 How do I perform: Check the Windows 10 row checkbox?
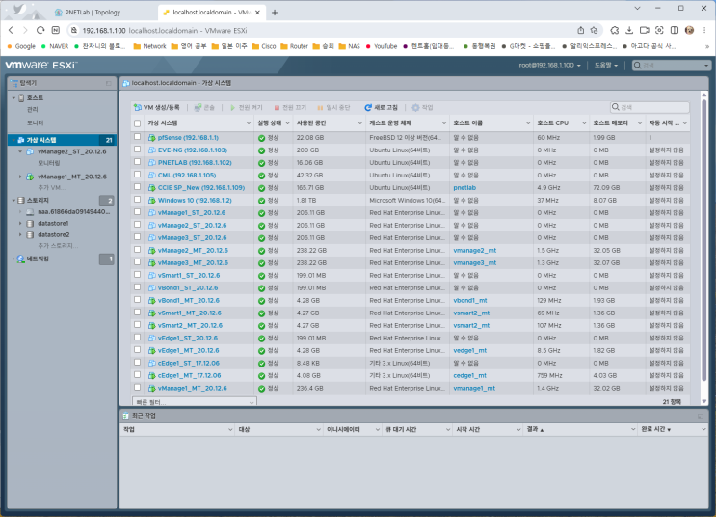point(138,200)
